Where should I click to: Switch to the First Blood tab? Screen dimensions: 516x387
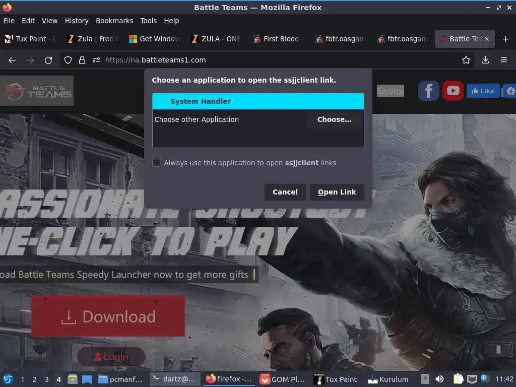(x=279, y=39)
